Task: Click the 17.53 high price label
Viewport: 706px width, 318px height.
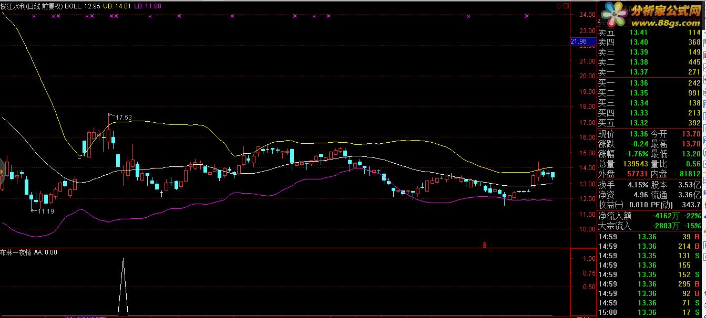Action: [124, 118]
